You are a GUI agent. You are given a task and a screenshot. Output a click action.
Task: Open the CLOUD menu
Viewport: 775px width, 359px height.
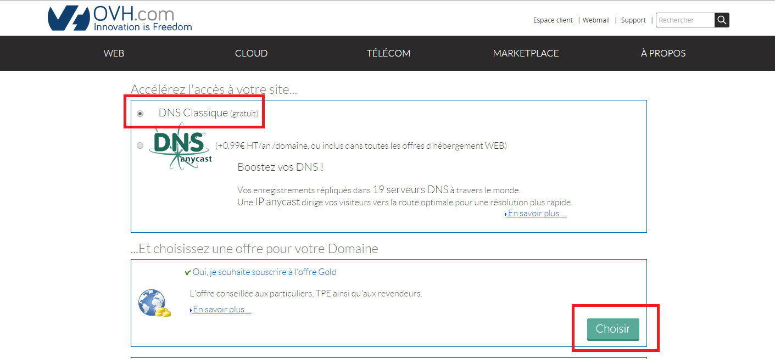point(251,53)
